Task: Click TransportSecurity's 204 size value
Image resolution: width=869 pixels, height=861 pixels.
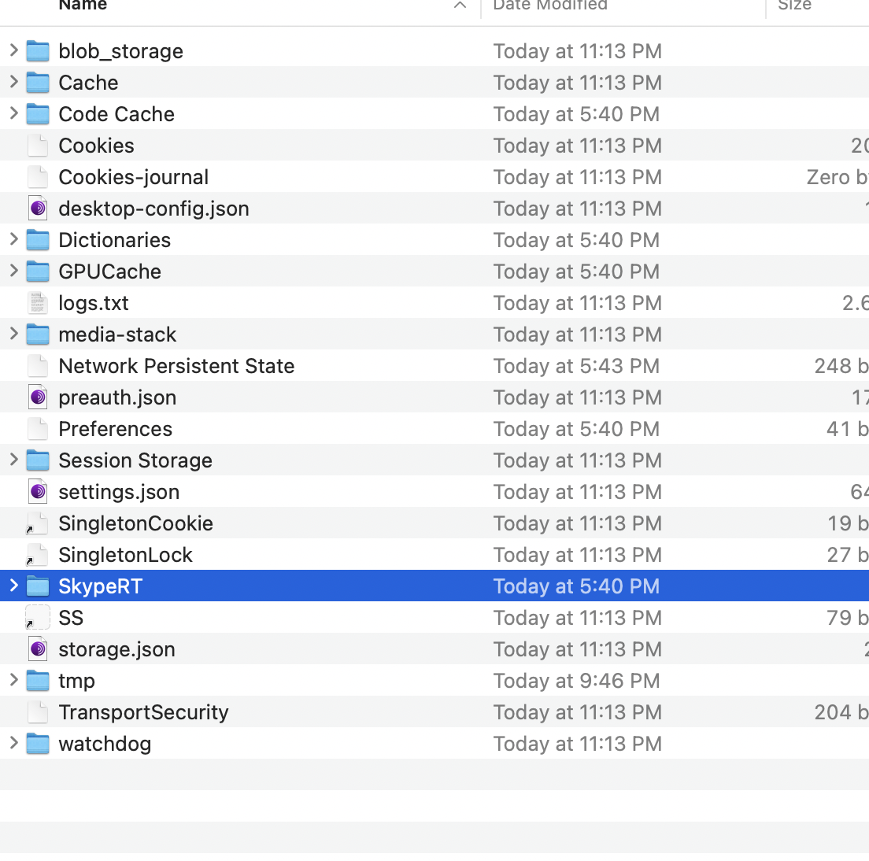Action: [841, 712]
